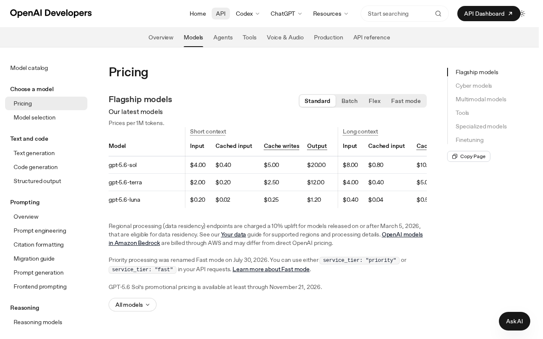
Task: Click the API Dashboard button
Action: coord(489,14)
